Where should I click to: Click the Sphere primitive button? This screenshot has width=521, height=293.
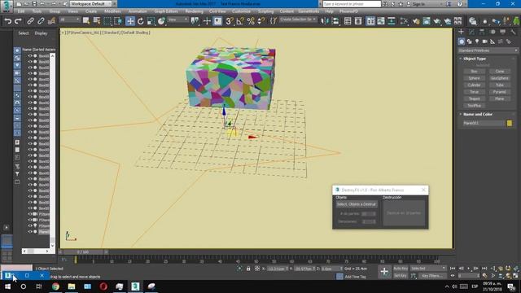pos(474,78)
